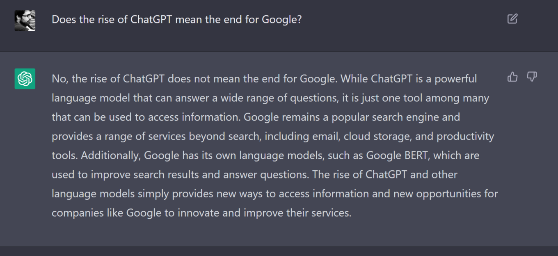This screenshot has width=558, height=256.
Task: Edit the user's question with the pencil icon
Action: coord(512,19)
